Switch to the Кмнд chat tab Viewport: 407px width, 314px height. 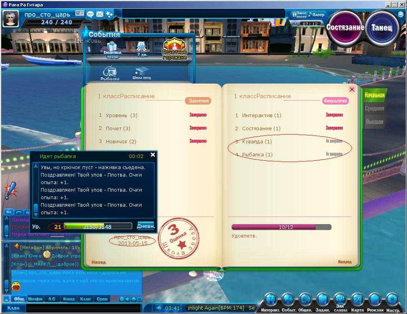pyautogui.click(x=69, y=299)
